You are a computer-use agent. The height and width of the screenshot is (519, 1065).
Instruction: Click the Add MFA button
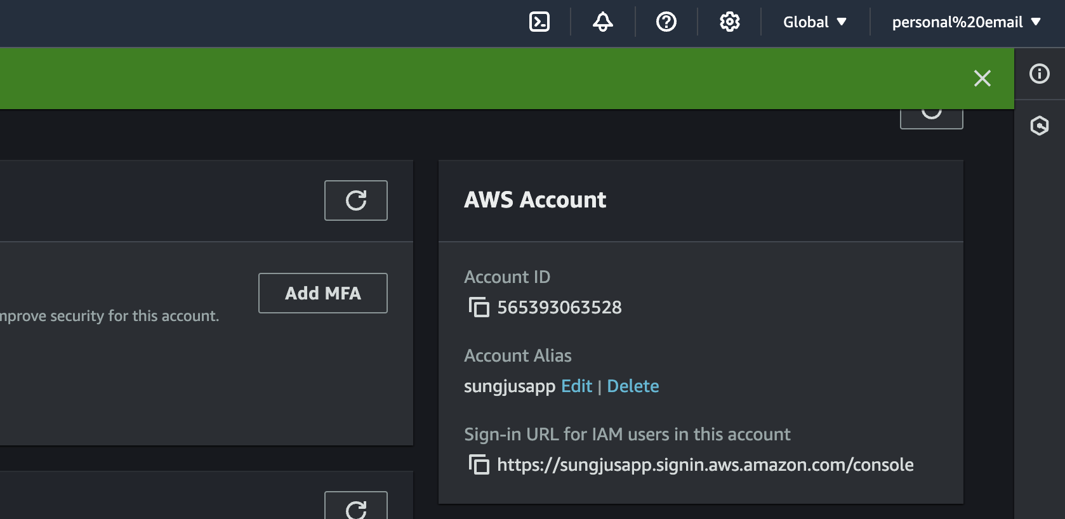click(x=323, y=293)
